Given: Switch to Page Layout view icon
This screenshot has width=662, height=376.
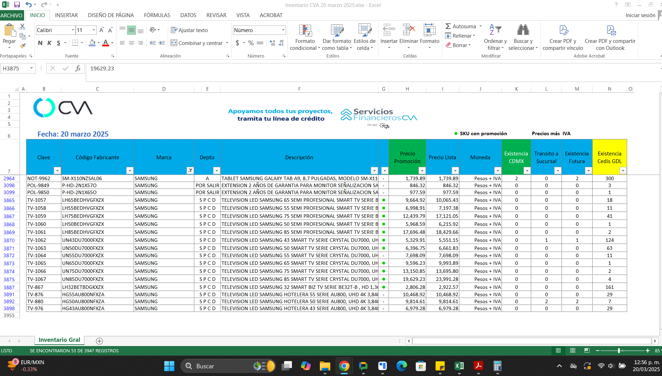Looking at the screenshot, I should tap(572, 351).
